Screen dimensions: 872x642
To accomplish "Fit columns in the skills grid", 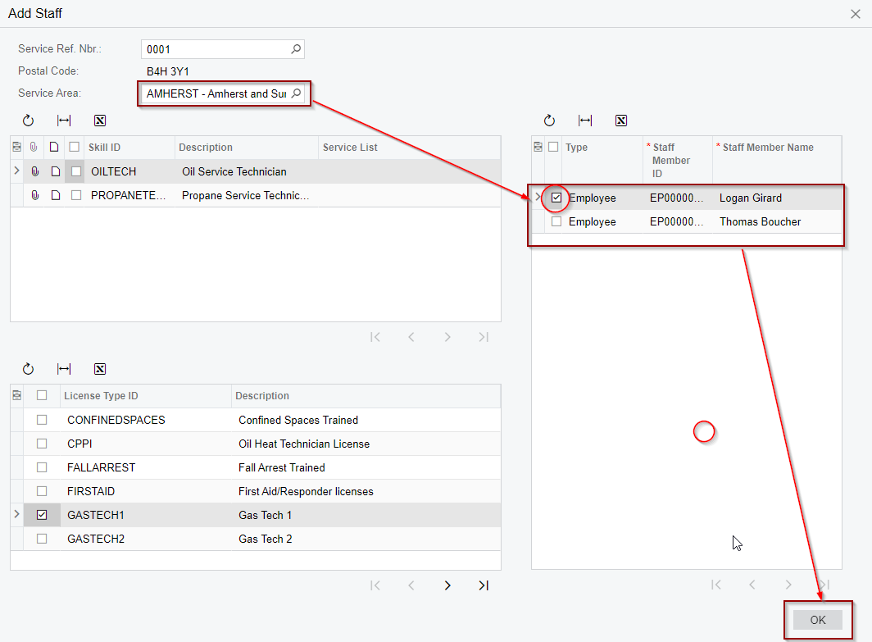I will (x=64, y=121).
